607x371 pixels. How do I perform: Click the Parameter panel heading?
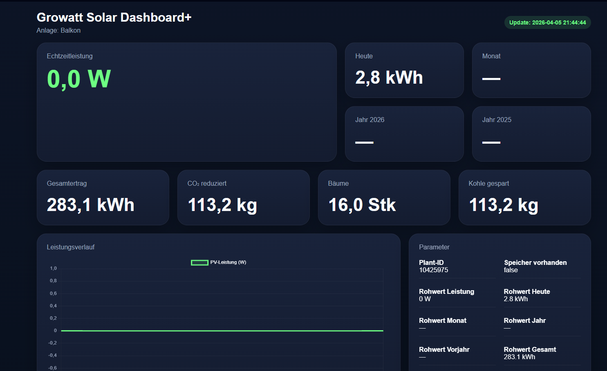434,247
